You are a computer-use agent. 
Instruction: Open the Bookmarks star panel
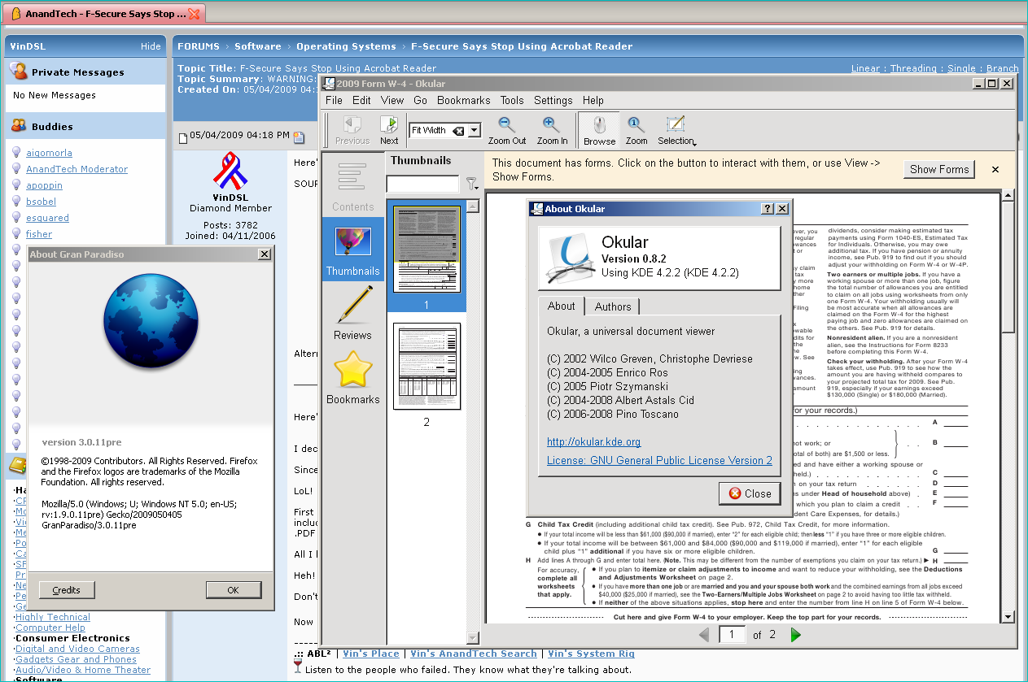click(x=352, y=377)
